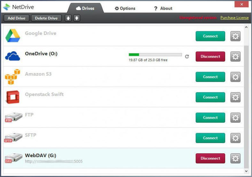
Task: Select the SFTP label
Action: (x=30, y=135)
